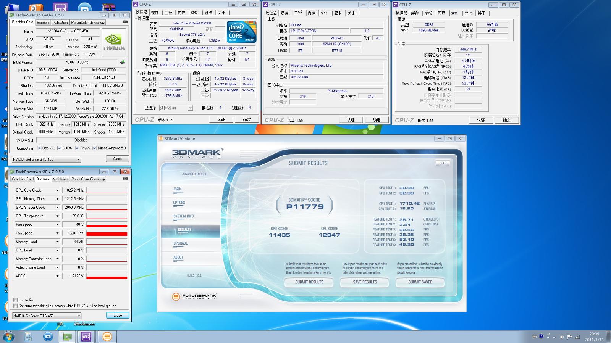
Task: Click the CPU score value 12947
Action: point(329,235)
